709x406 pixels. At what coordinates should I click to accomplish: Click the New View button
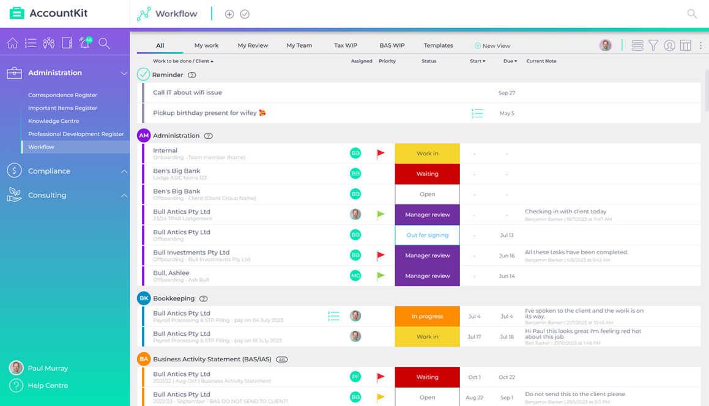pos(494,45)
